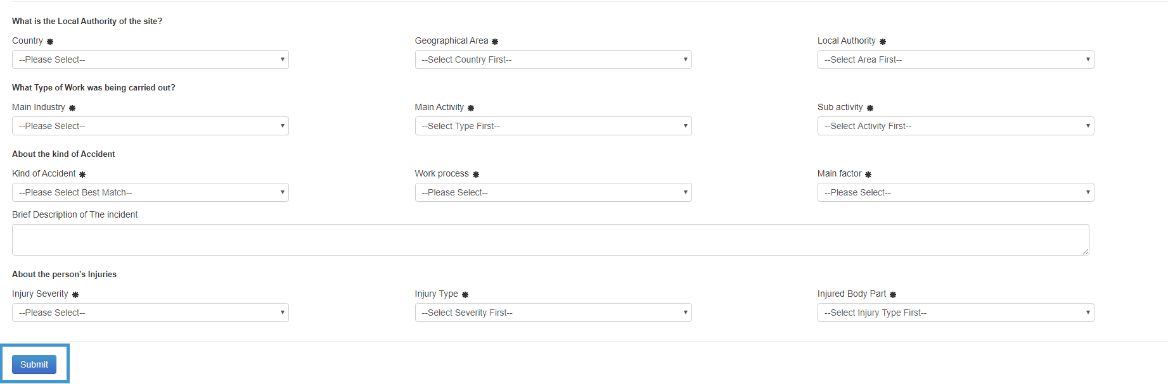Click the 'What Type of Work' heading

click(x=94, y=87)
